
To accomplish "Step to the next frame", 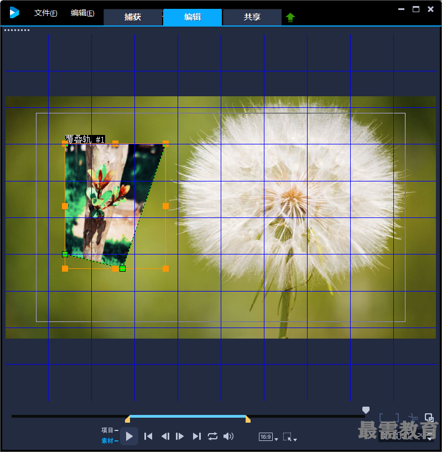I will (x=180, y=436).
